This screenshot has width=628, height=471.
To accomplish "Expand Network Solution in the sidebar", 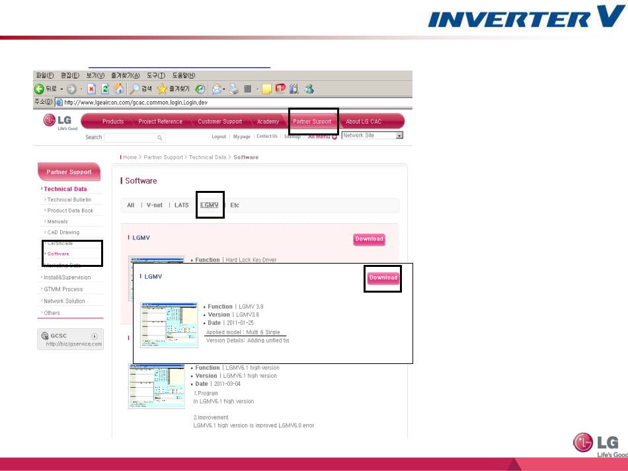I will (x=64, y=301).
